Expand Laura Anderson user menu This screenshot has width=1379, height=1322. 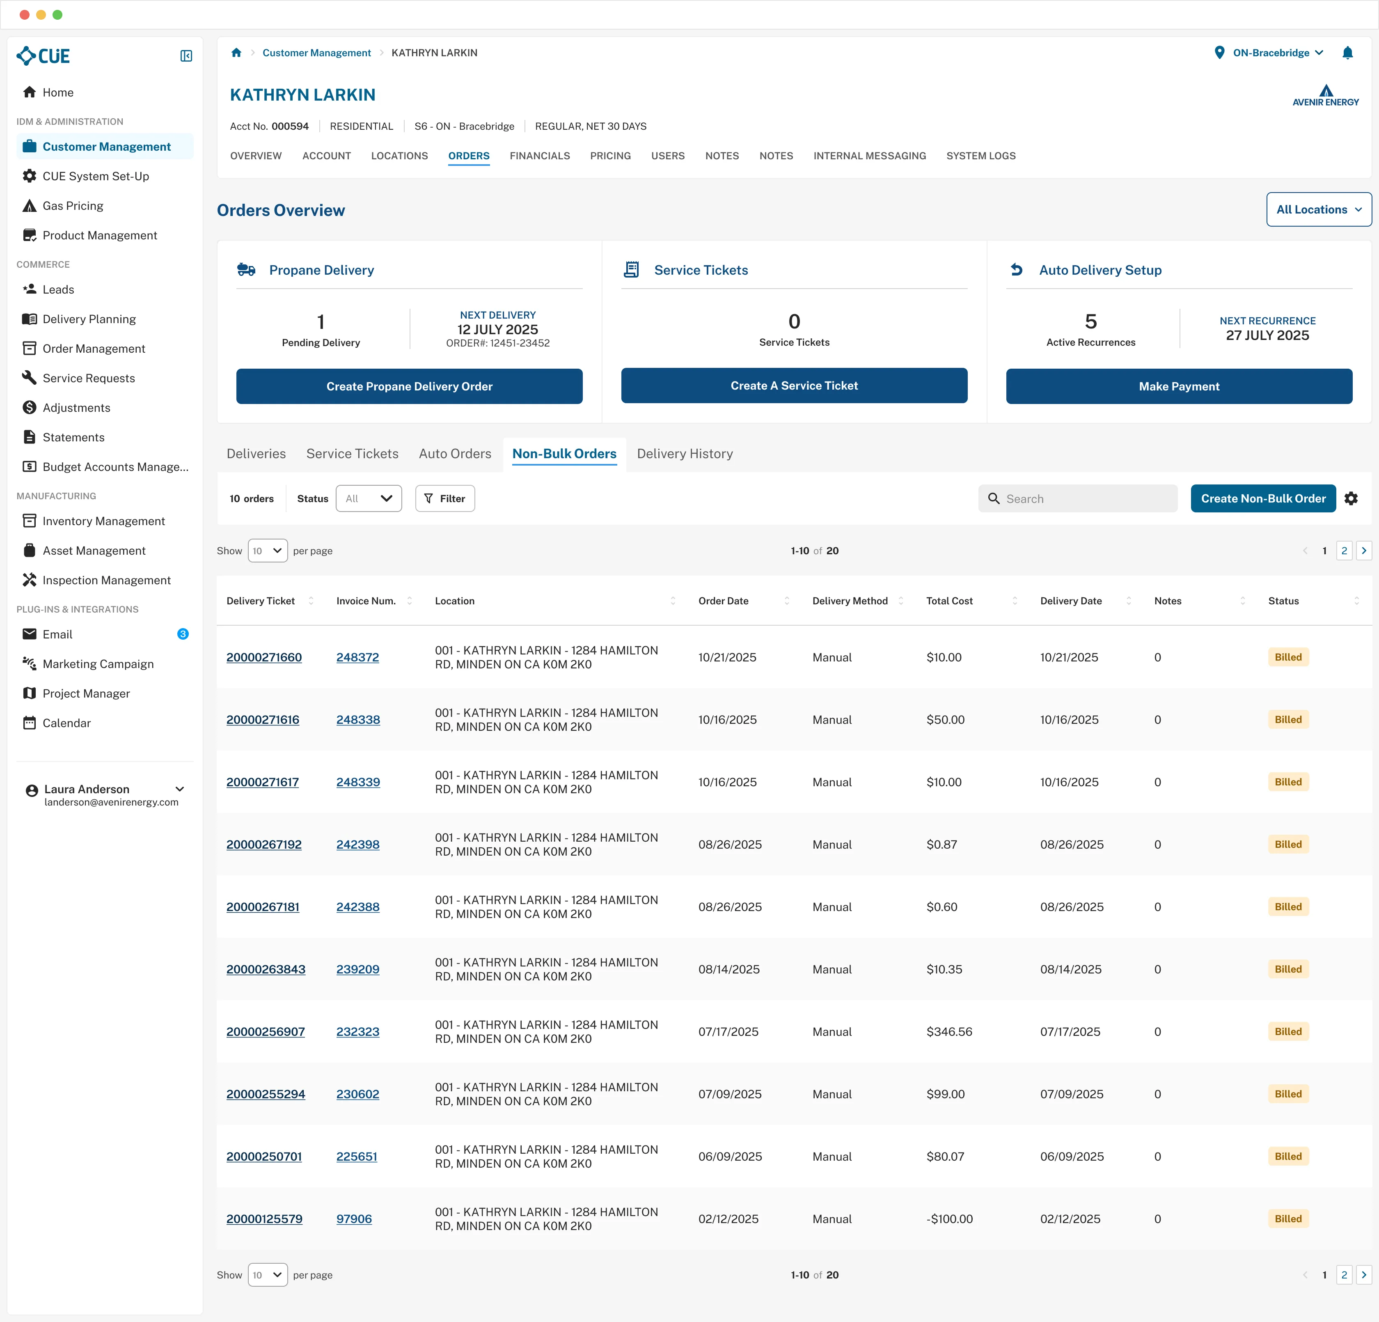180,789
